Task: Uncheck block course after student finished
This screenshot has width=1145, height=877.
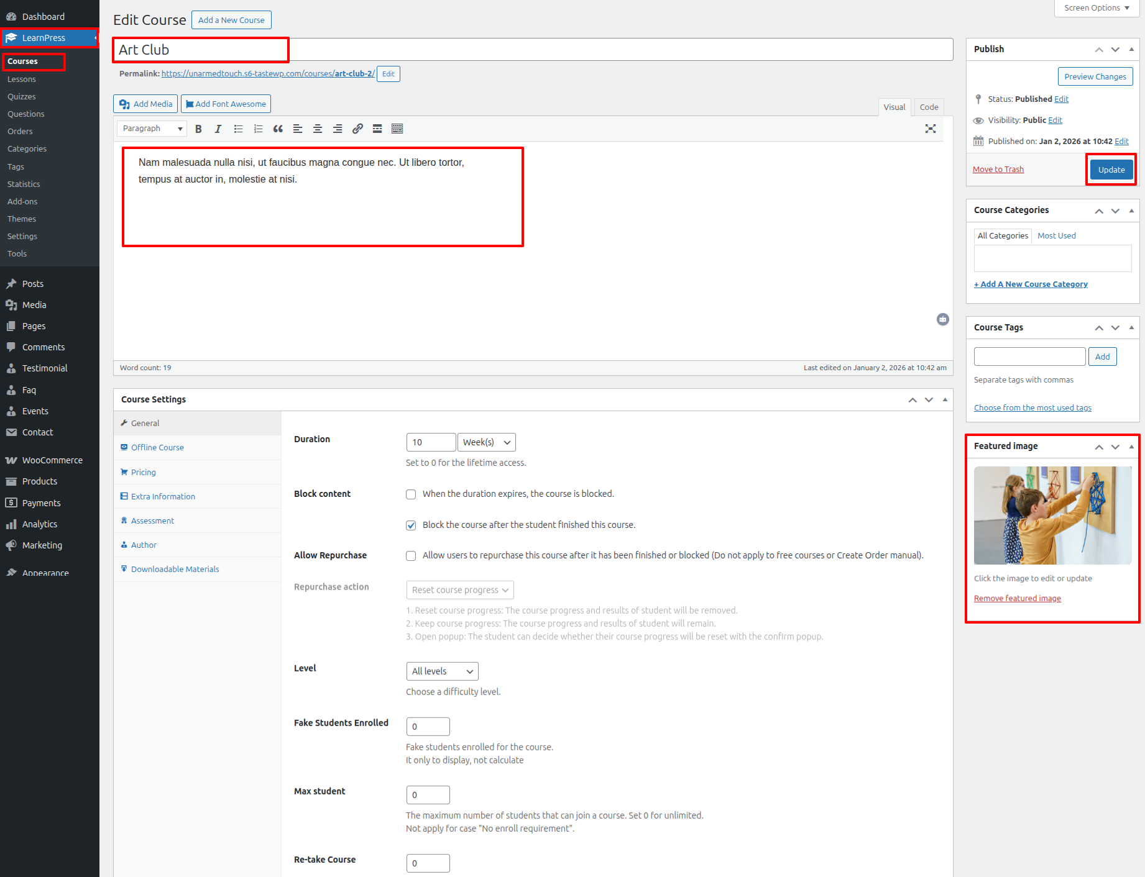Action: point(411,525)
